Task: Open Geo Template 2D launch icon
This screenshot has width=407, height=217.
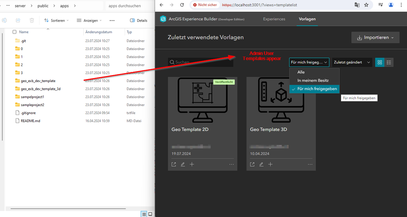Action: click(x=174, y=165)
